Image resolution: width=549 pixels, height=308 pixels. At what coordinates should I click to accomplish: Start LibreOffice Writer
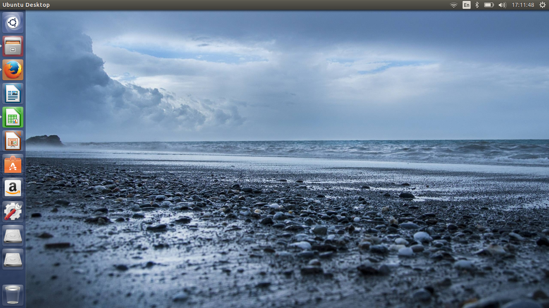coord(13,93)
